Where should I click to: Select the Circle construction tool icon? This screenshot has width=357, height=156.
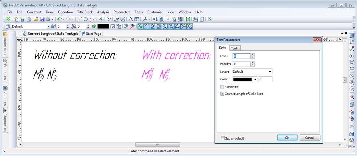(86, 19)
